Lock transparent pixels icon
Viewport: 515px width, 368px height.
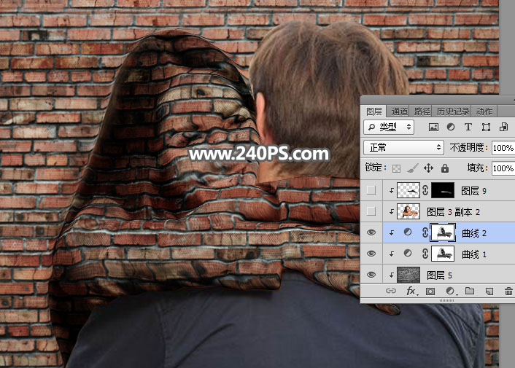[396, 168]
